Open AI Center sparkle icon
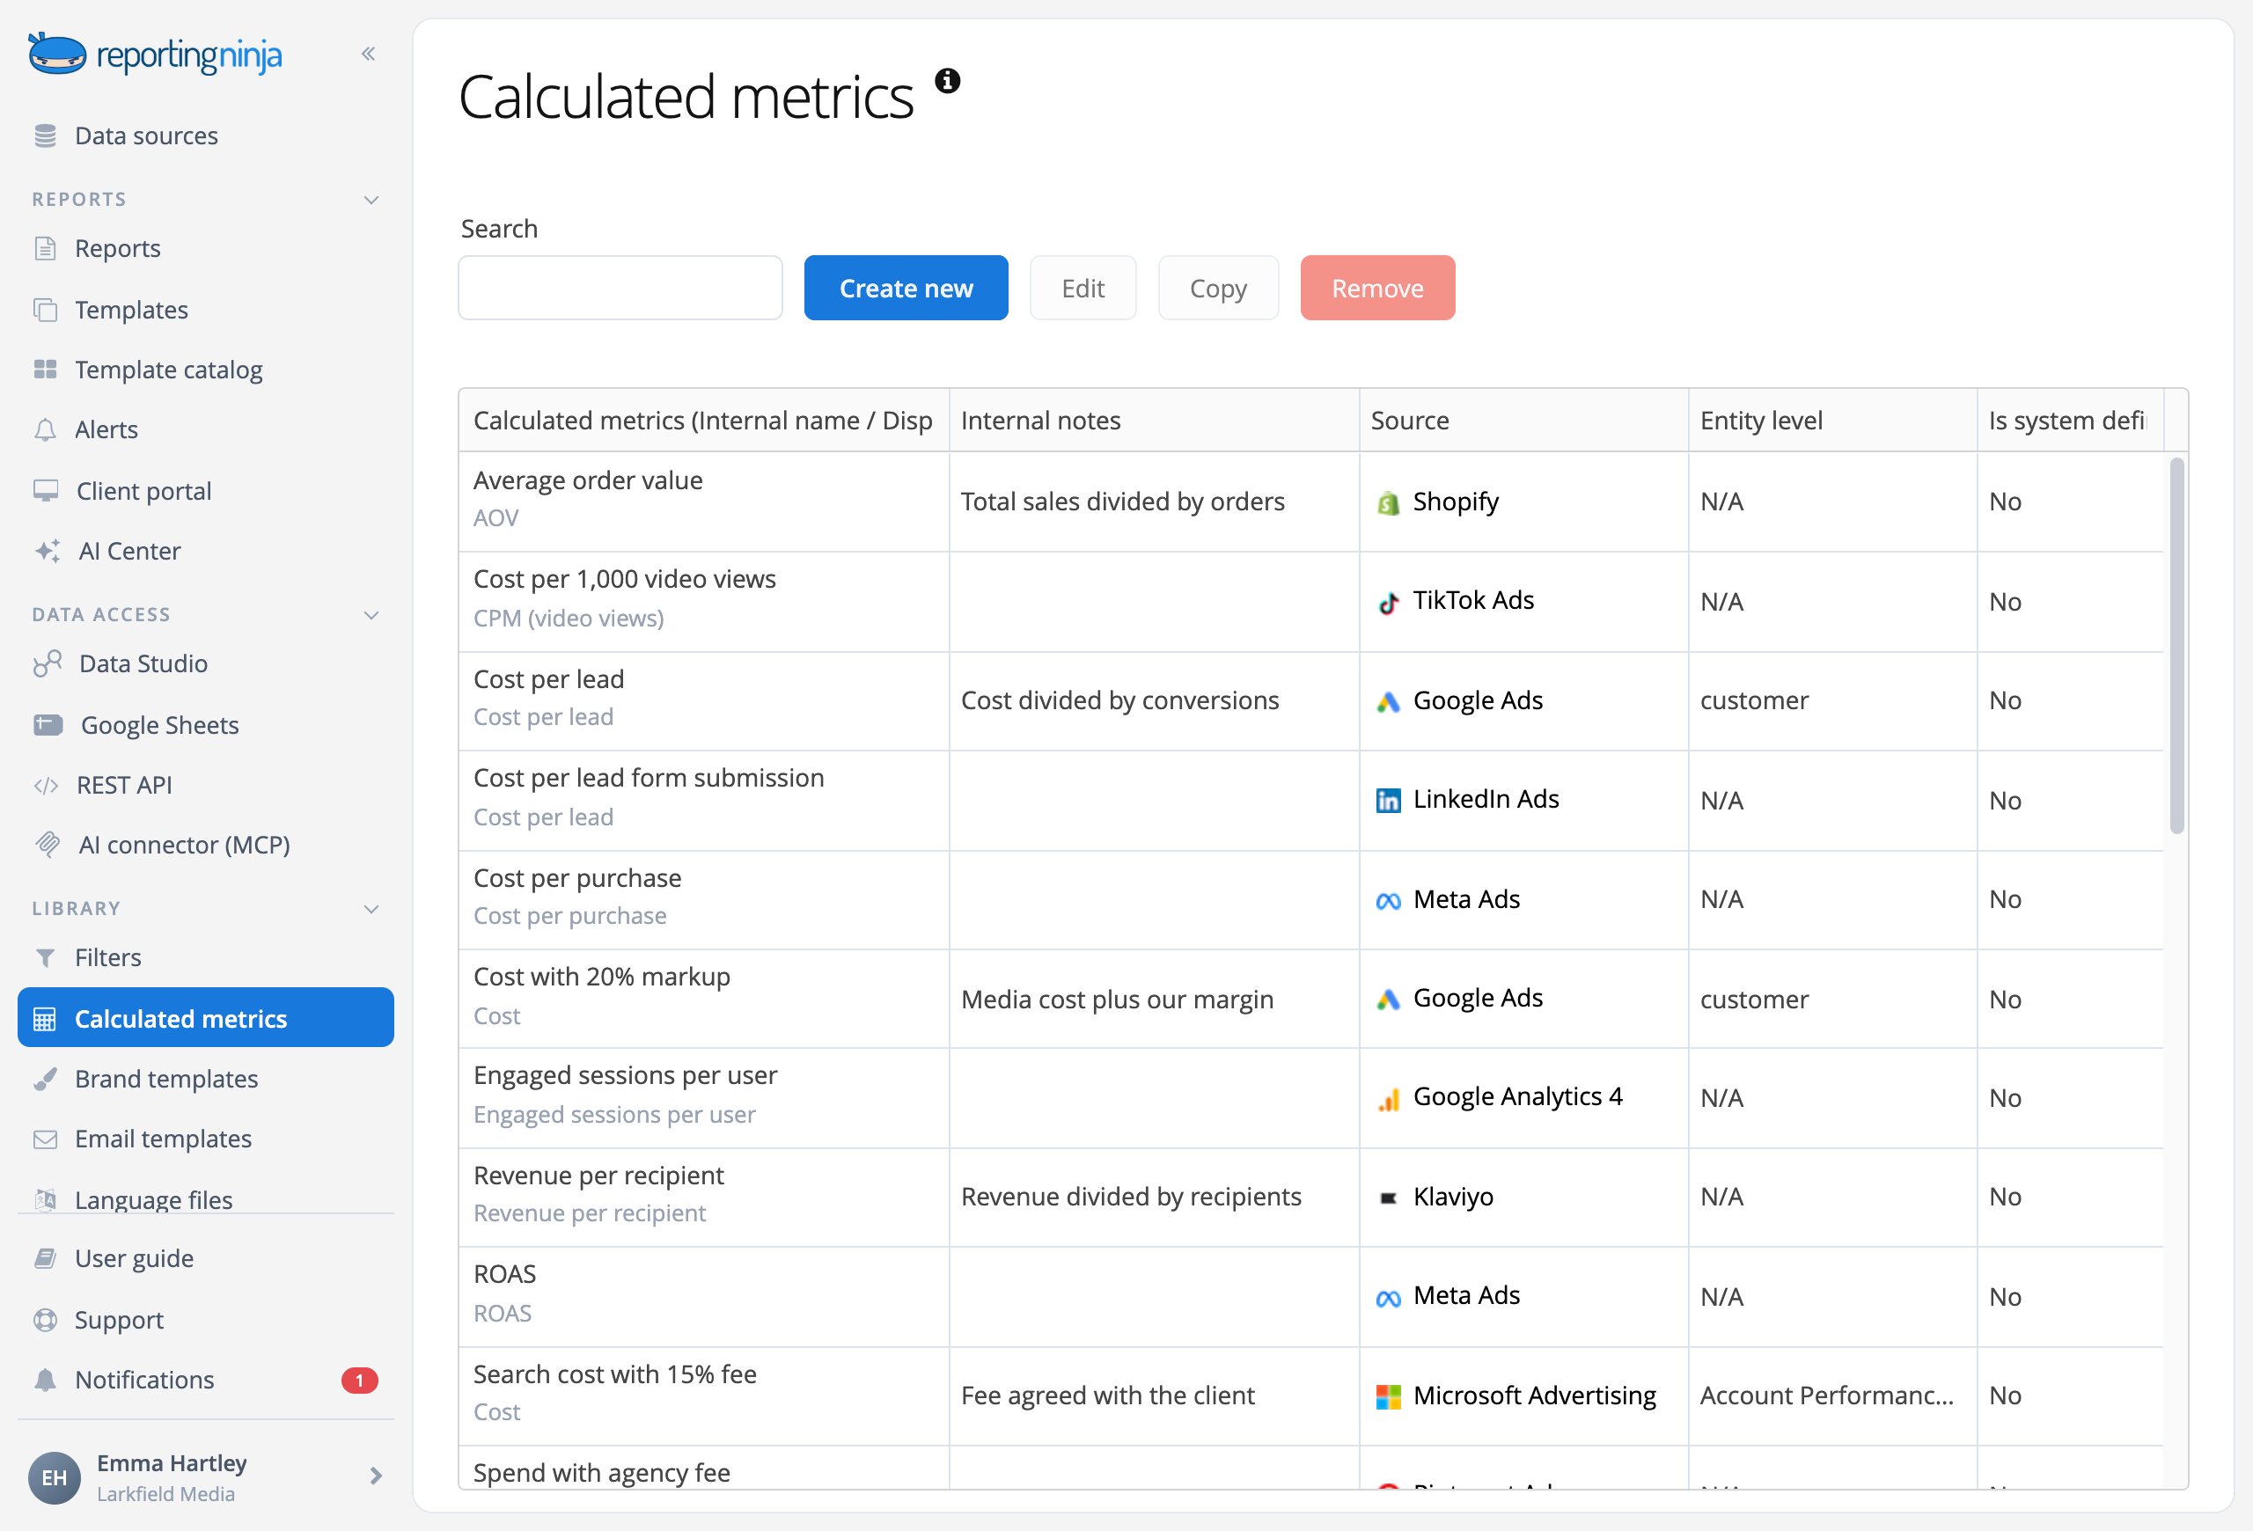The width and height of the screenshot is (2253, 1531). click(x=48, y=551)
